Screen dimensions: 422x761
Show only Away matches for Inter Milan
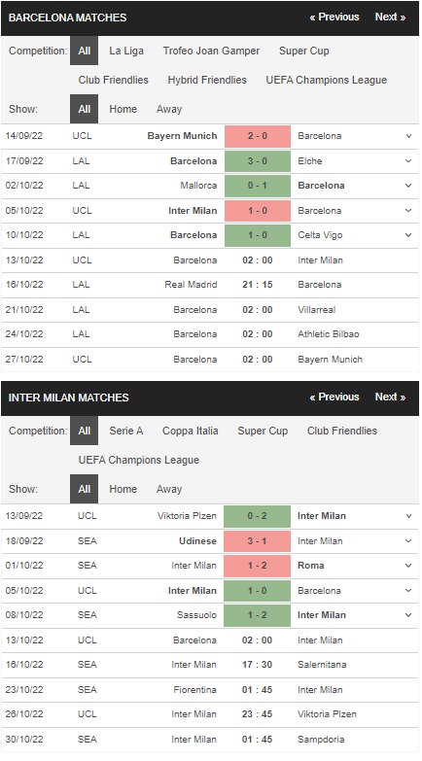pos(169,489)
